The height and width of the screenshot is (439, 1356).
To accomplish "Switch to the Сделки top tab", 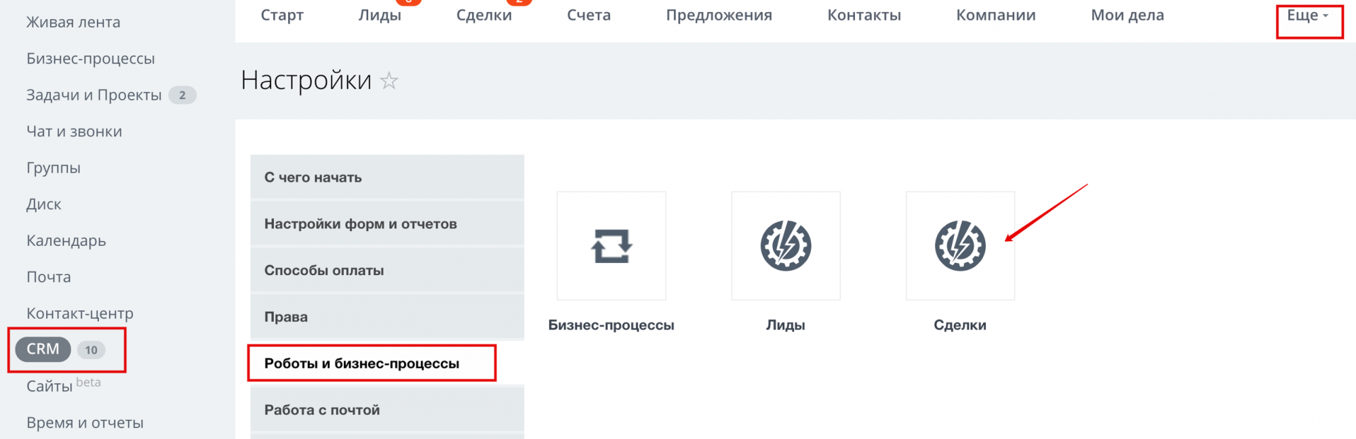I will (483, 16).
